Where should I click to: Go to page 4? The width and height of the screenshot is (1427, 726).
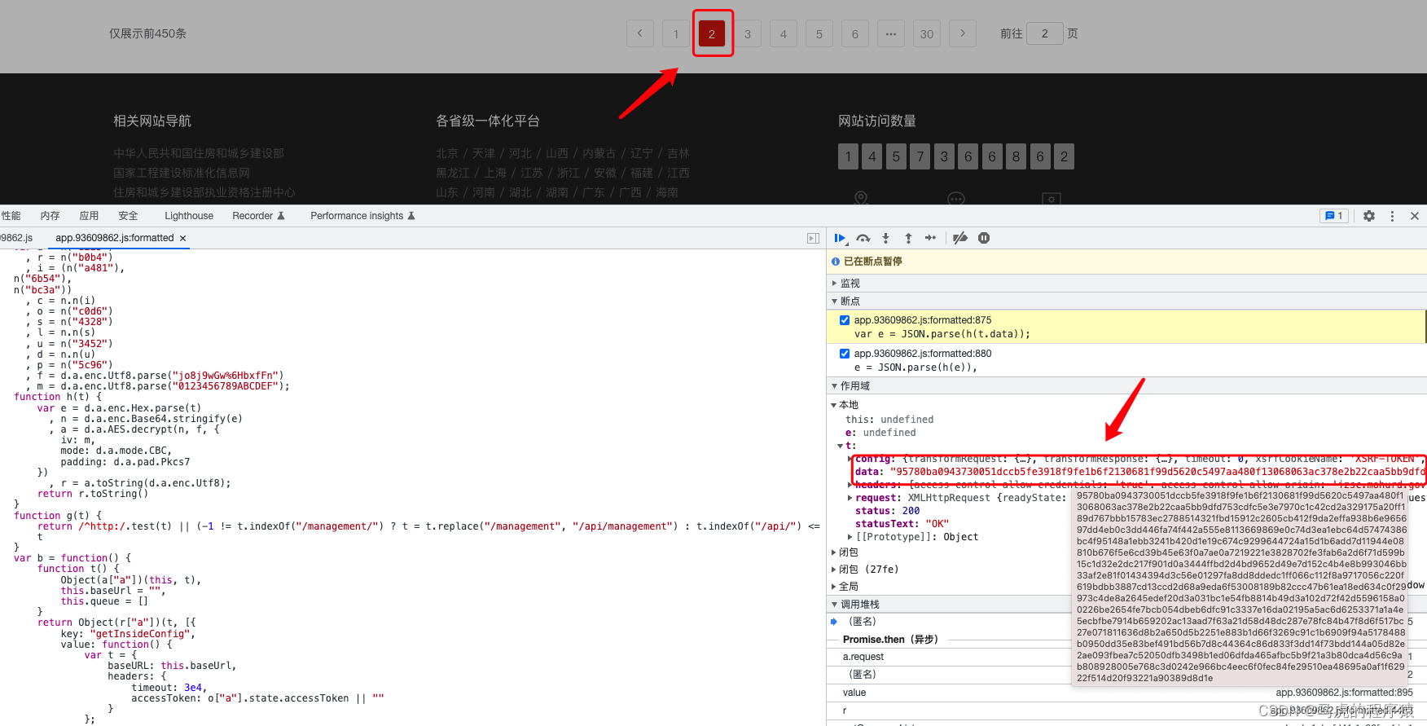coord(784,33)
